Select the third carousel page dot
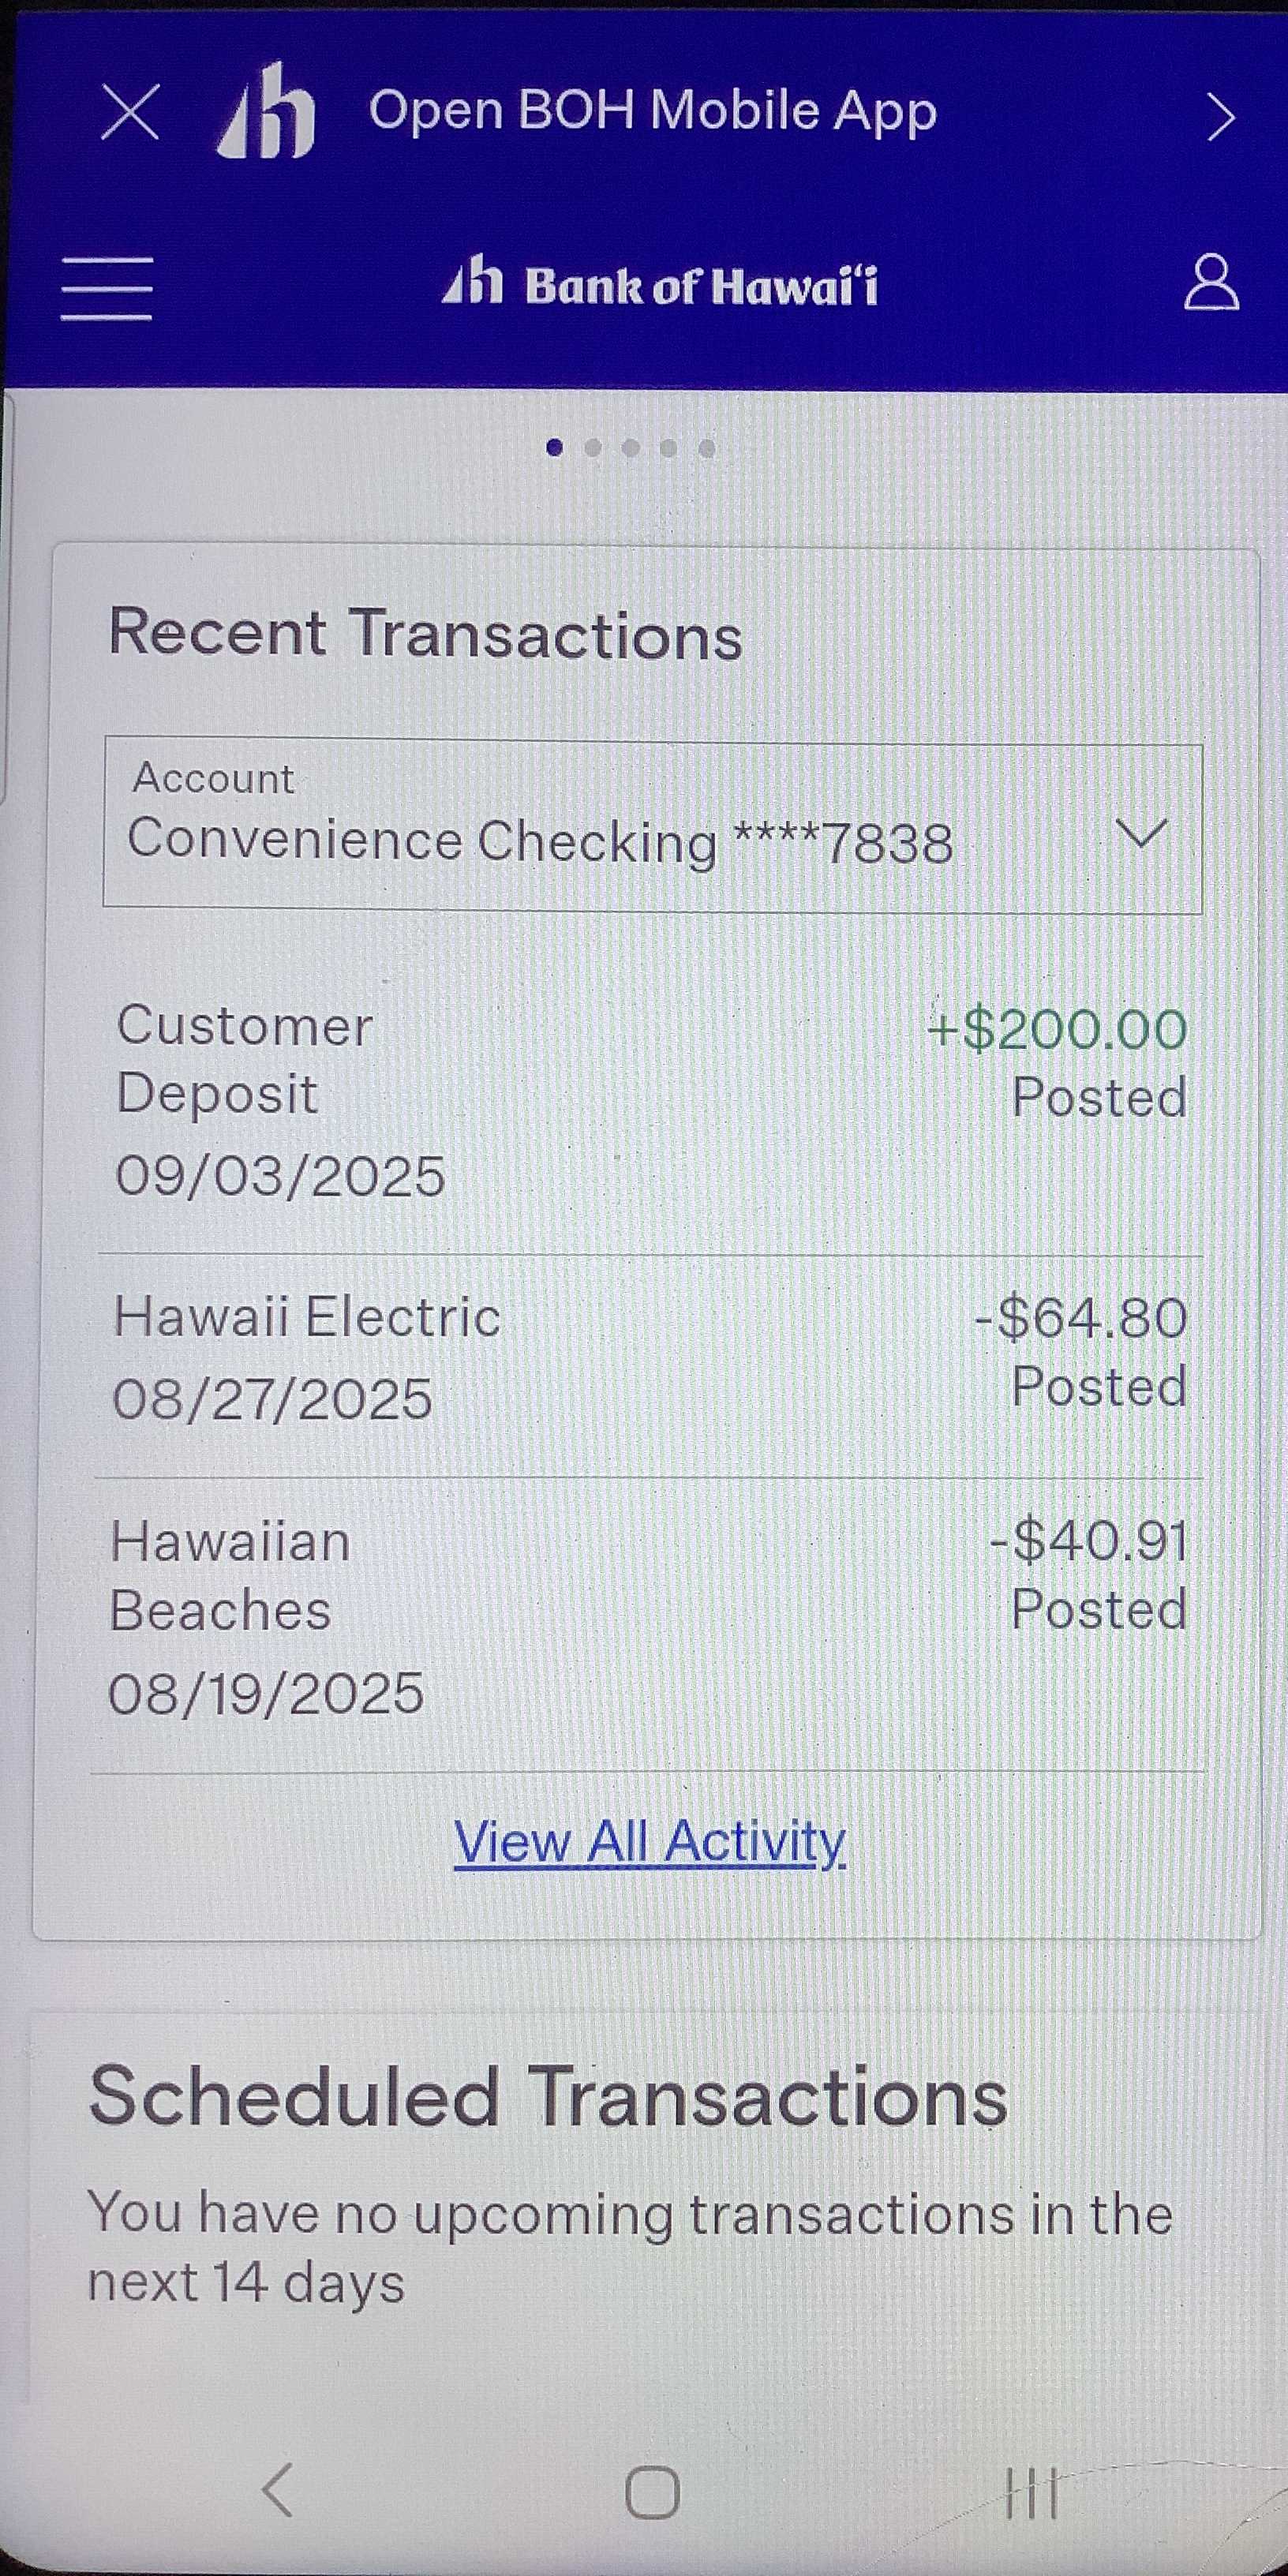This screenshot has width=1288, height=2576. (x=631, y=448)
